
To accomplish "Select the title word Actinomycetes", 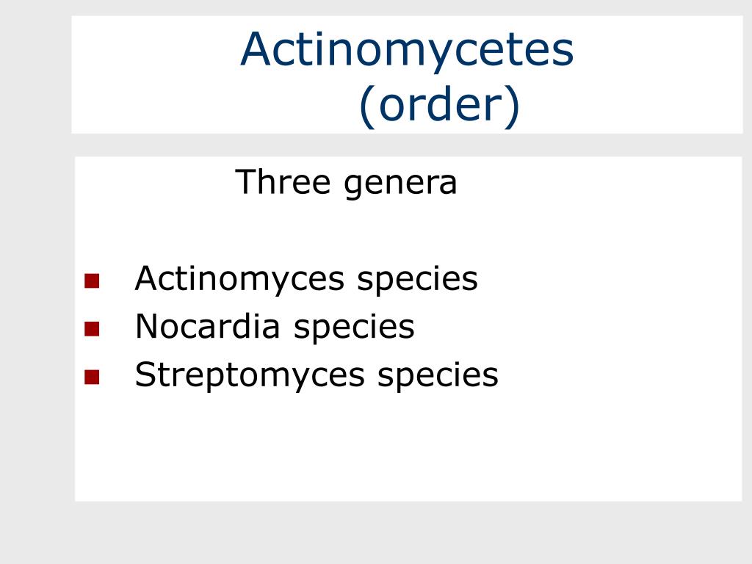I will pos(407,50).
